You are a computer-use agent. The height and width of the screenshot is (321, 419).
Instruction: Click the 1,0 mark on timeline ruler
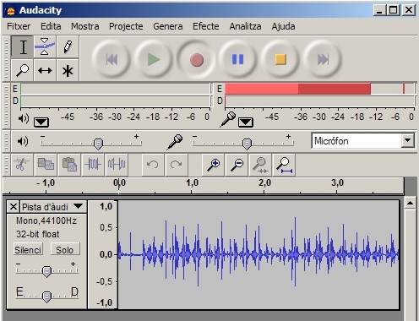pyautogui.click(x=192, y=183)
